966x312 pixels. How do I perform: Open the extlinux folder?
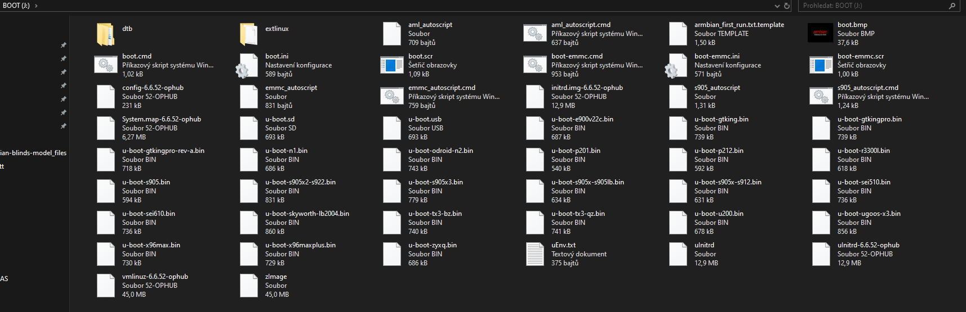coord(249,34)
